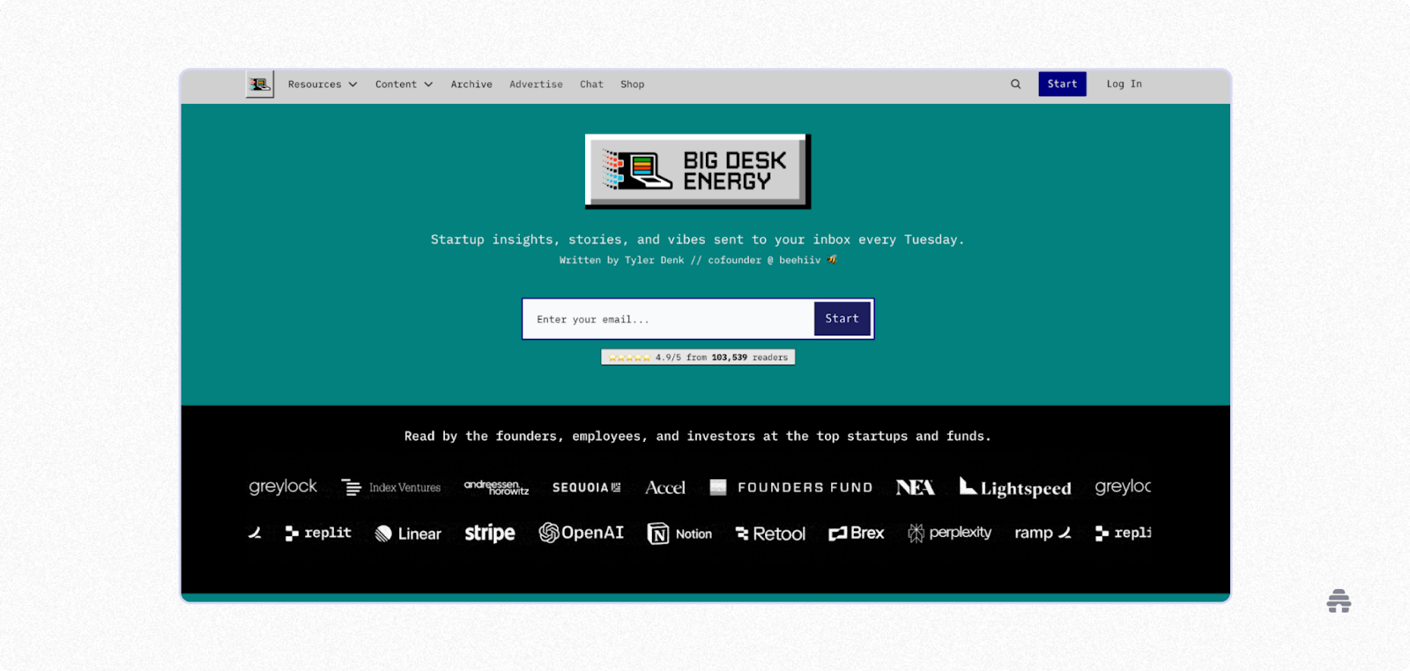Screen dimensions: 1410x671
Task: Expand the Content dropdown menu
Action: click(404, 85)
